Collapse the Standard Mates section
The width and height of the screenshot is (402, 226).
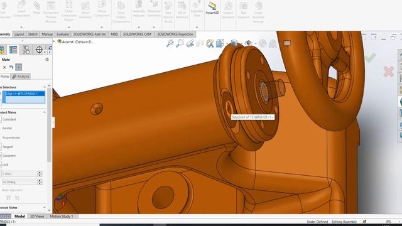[44, 112]
